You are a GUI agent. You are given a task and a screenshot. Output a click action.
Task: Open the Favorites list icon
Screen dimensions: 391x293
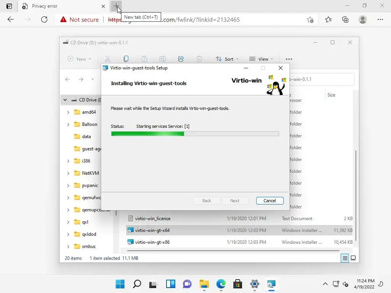(328, 19)
